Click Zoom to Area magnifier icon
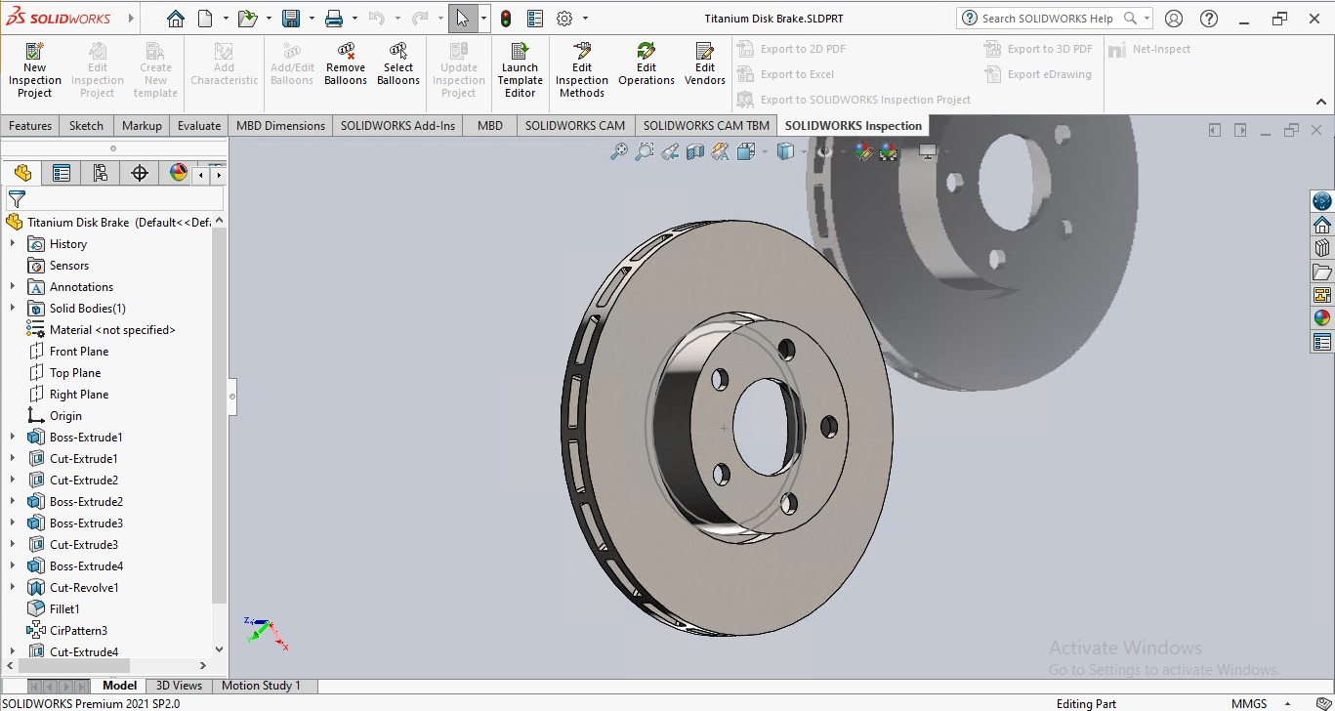Viewport: 1335px width, 711px height. click(645, 151)
